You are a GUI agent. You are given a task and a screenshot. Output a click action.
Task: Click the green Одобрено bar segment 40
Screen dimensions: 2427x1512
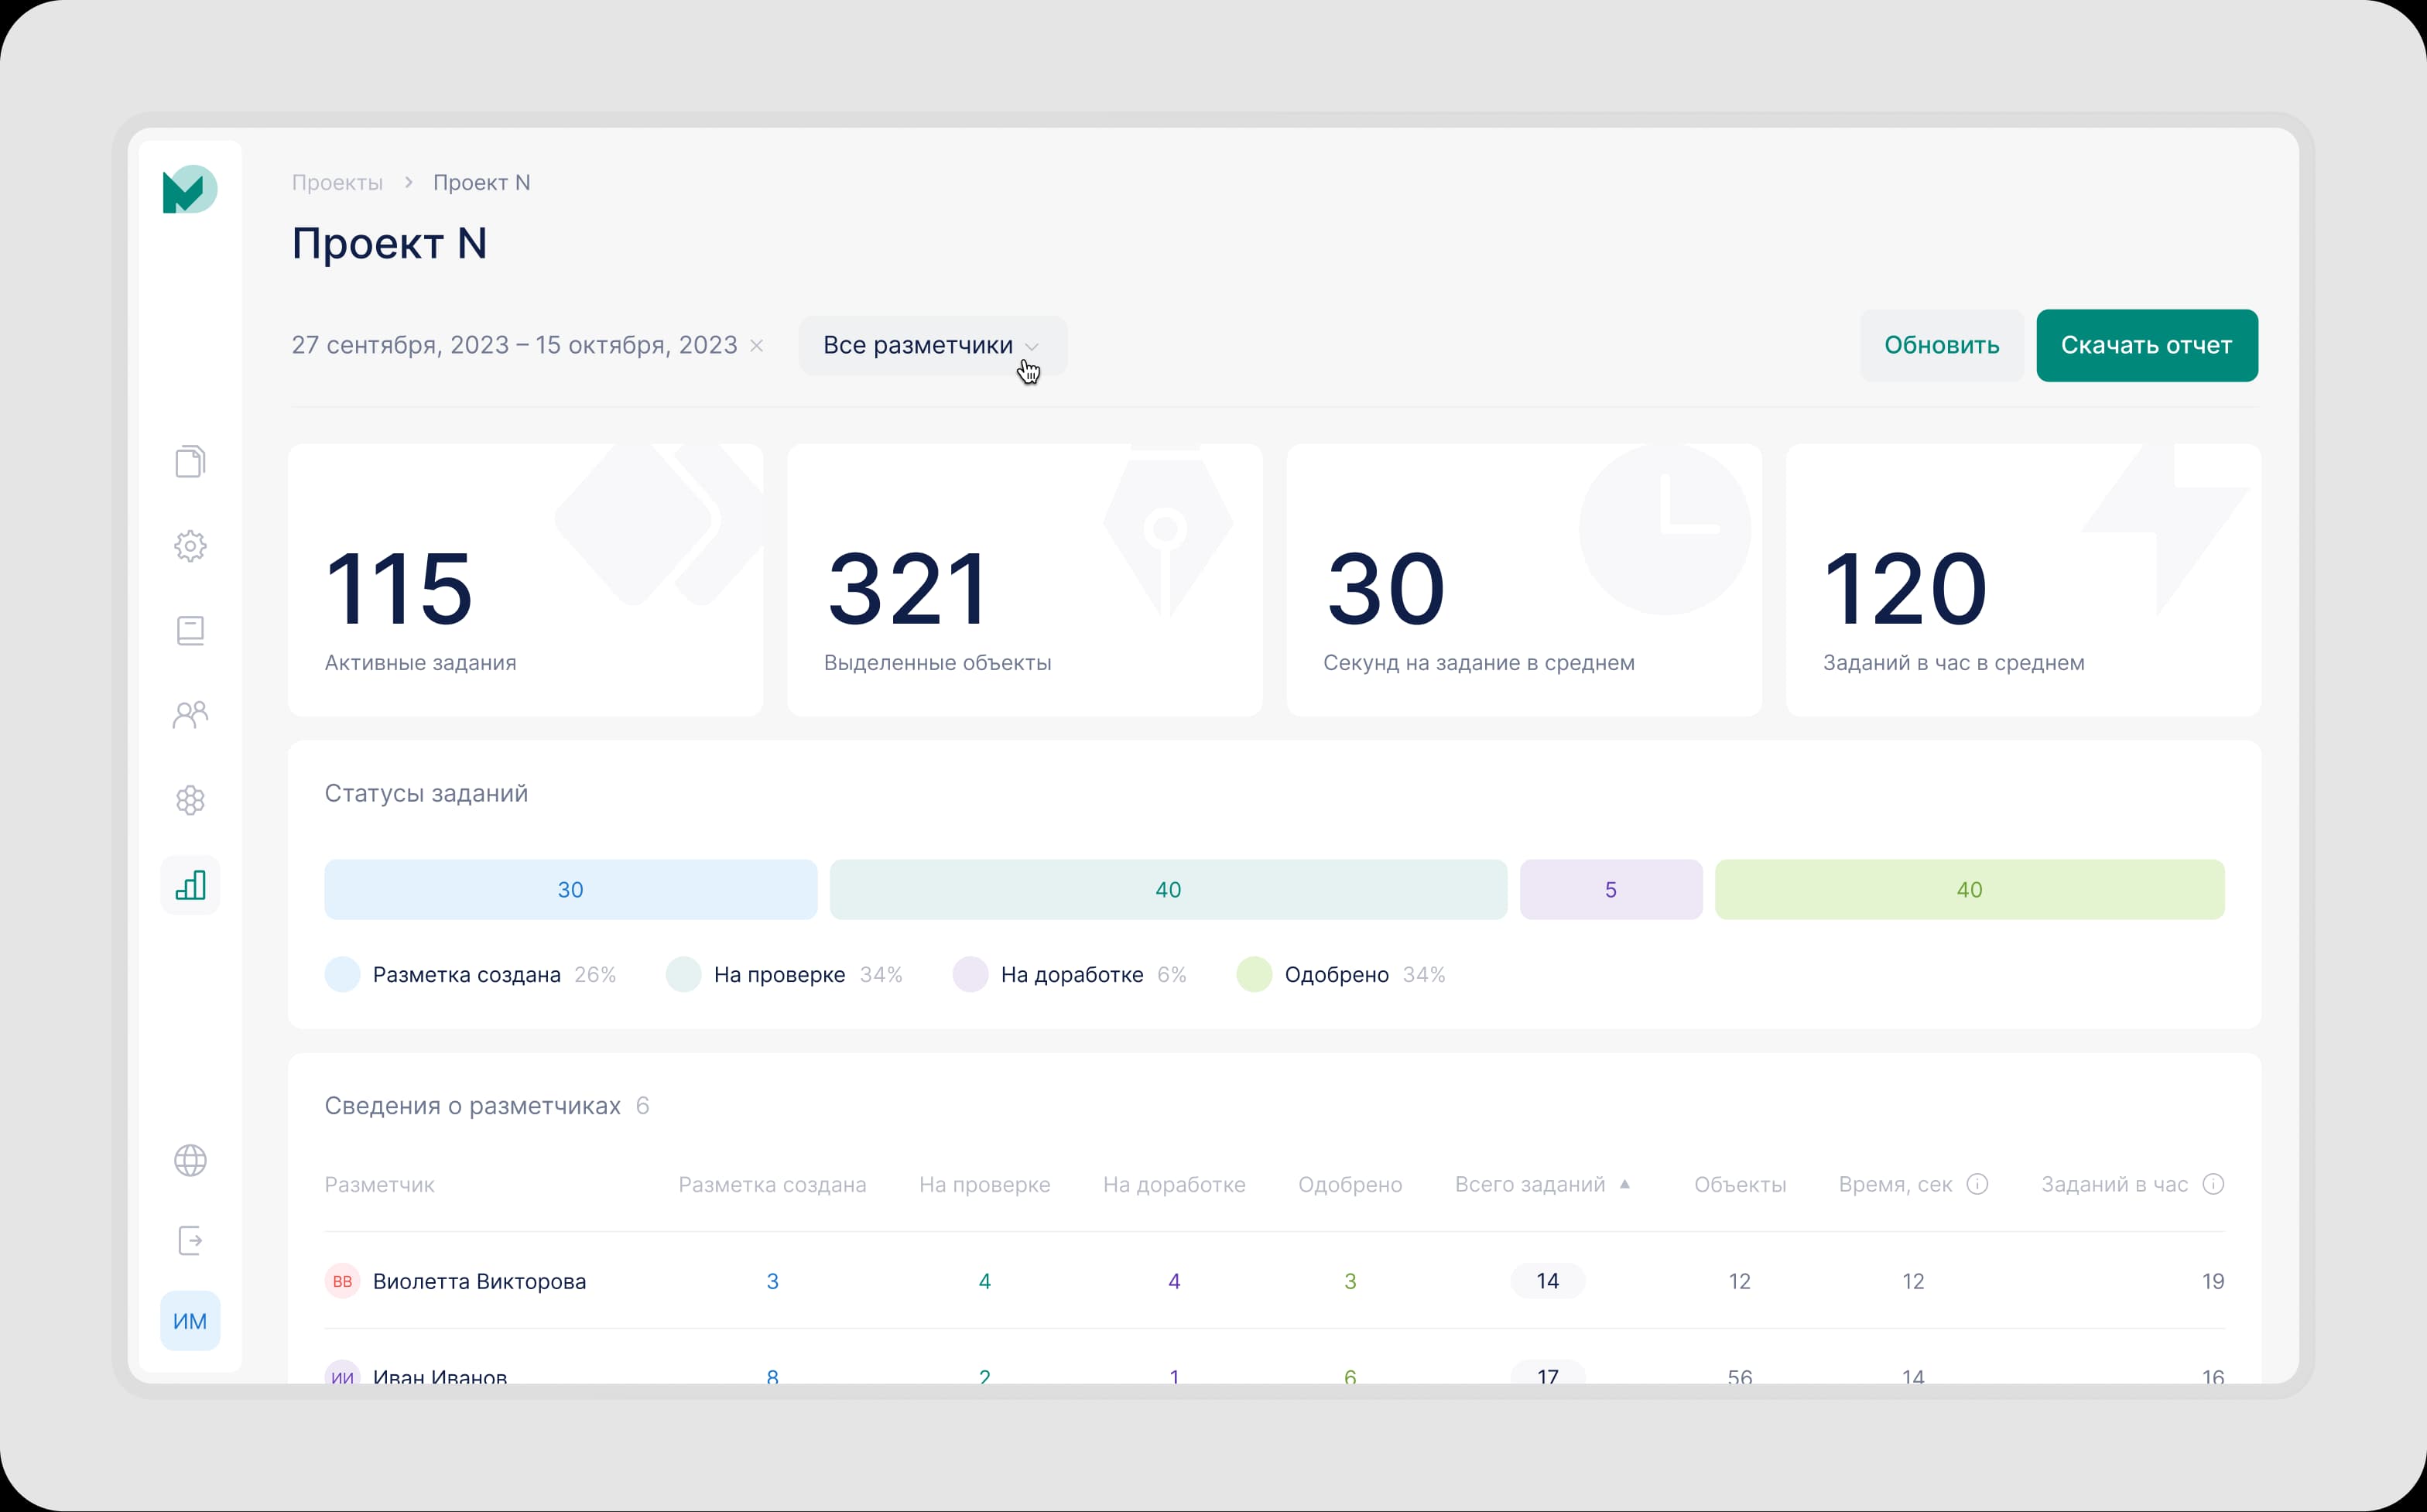[1969, 889]
